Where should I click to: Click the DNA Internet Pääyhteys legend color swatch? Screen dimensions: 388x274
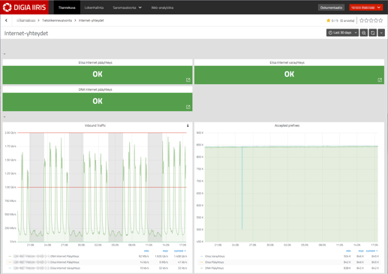pos(10,256)
